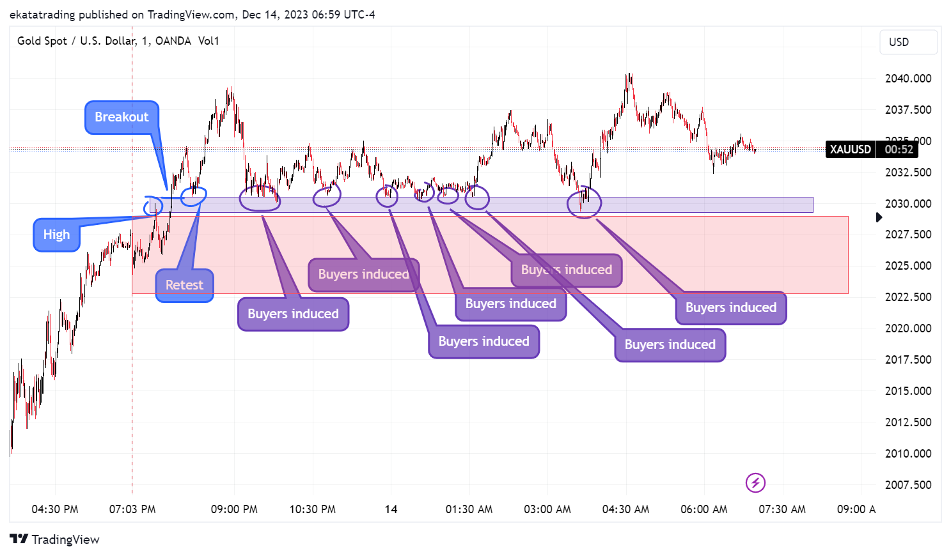Screen dimensions: 951x556
Task: Click the 2037.500 price axis label
Action: (x=908, y=110)
